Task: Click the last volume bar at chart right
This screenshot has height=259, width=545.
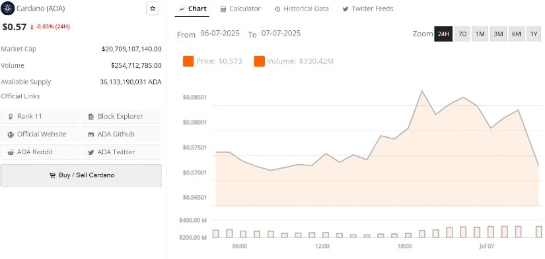Action: tap(539, 231)
